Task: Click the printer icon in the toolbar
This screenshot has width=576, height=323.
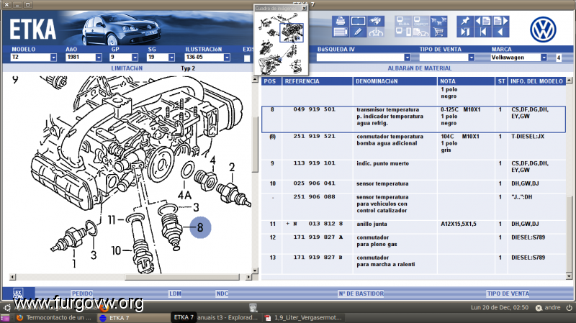Action: [x=340, y=21]
